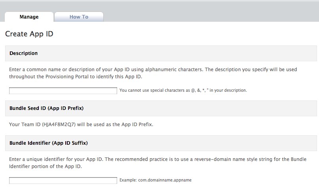Viewport: 319px width, 191px height.
Task: Click the com.domainname.appname example text
Action: pyautogui.click(x=165, y=180)
